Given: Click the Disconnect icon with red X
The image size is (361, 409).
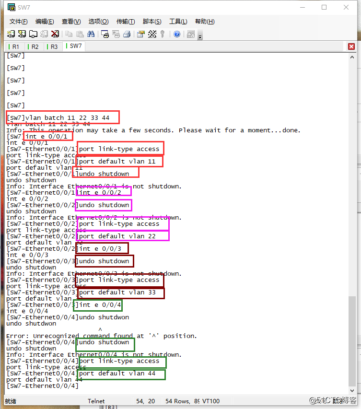Looking at the screenshot, I should tap(55, 34).
